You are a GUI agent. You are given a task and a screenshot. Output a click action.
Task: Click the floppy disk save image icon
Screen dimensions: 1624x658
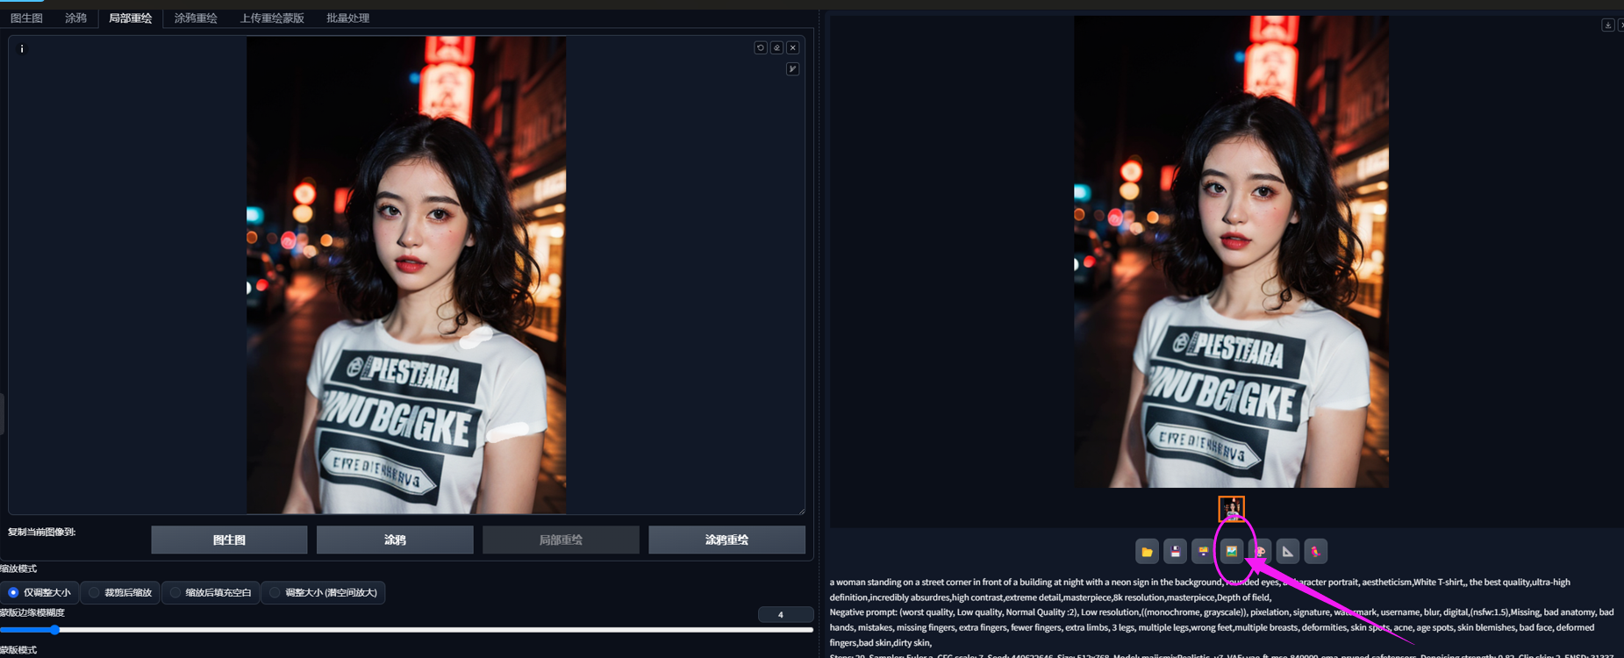click(x=1175, y=551)
